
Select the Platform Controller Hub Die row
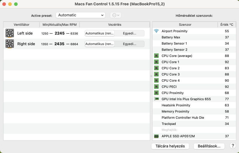click(194, 118)
